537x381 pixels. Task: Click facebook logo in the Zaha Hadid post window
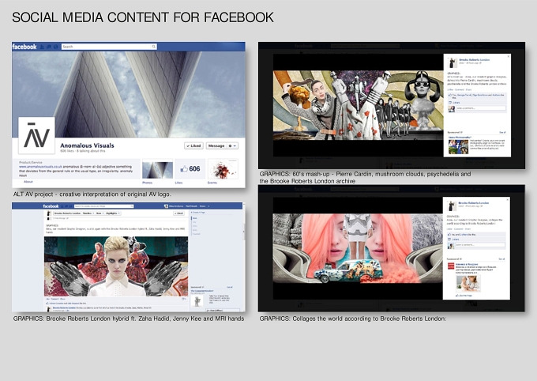(x=51, y=206)
